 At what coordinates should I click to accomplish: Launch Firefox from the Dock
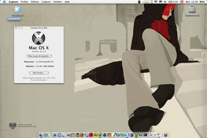pos(82,135)
